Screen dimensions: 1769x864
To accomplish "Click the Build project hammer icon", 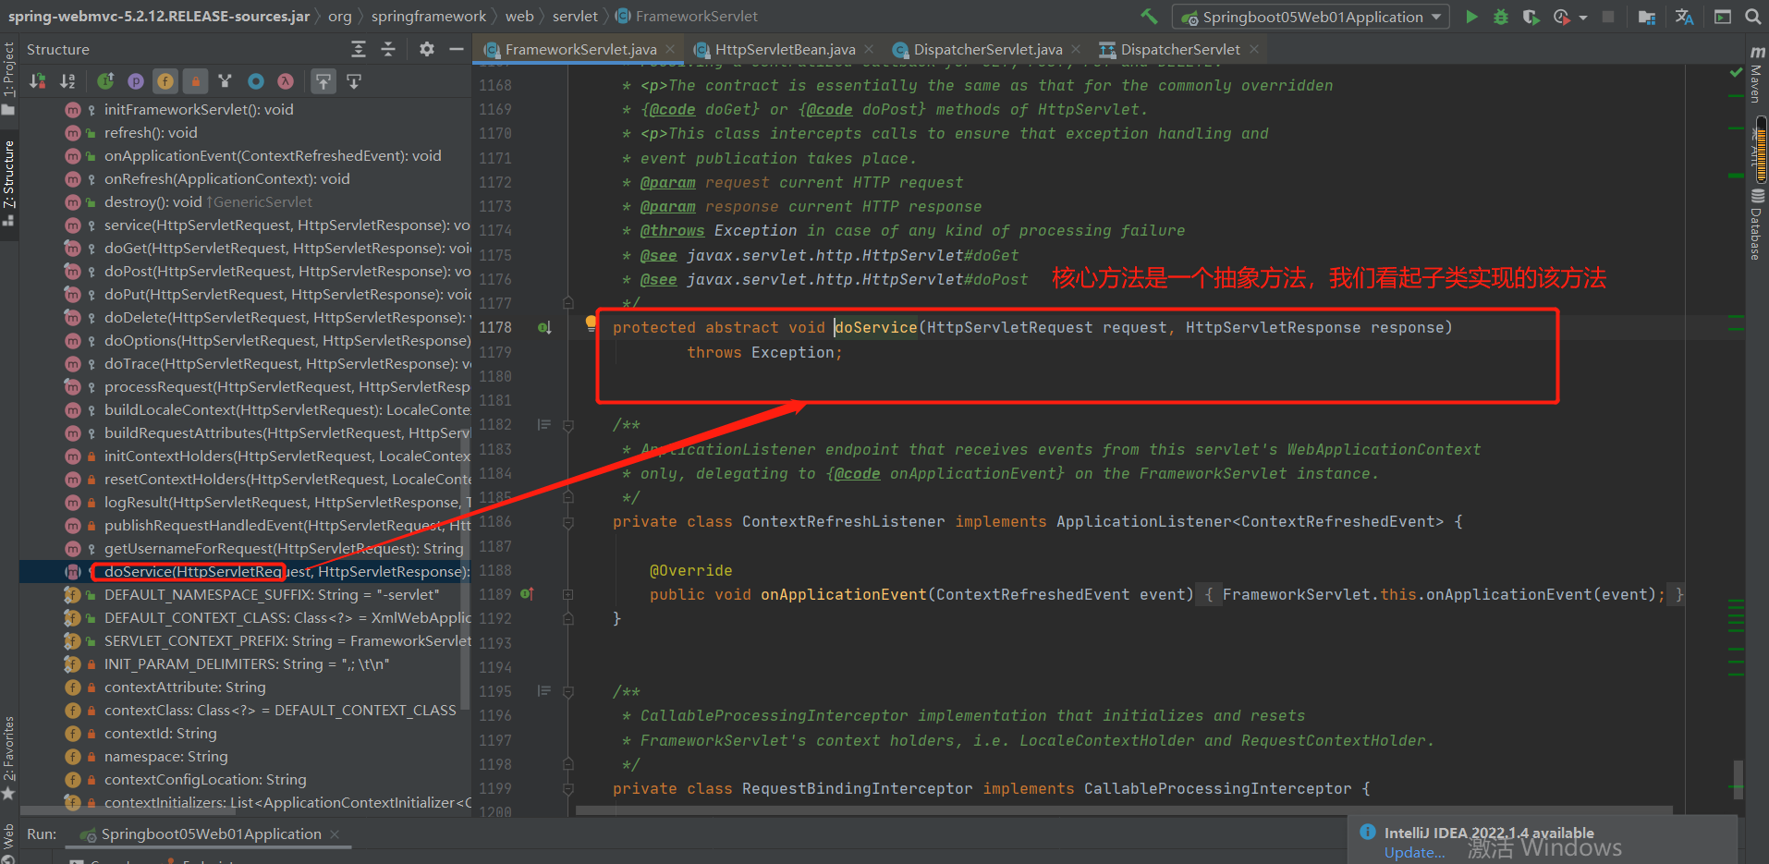I will [1149, 16].
